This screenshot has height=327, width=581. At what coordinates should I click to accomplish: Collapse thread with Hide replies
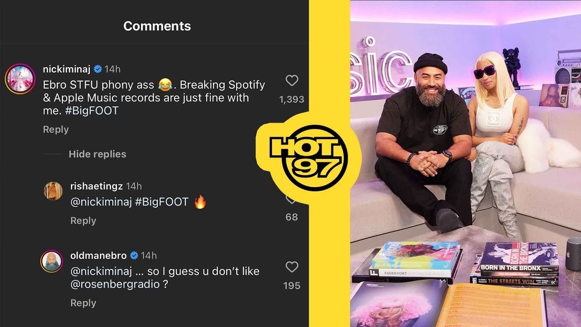pyautogui.click(x=97, y=154)
